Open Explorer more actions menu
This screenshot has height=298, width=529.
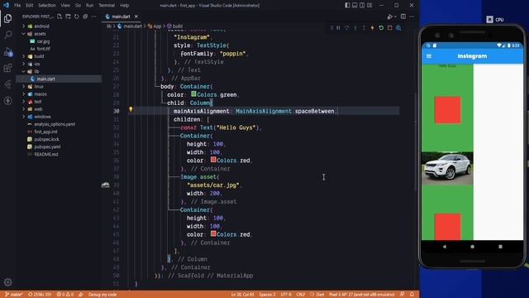[x=93, y=17]
